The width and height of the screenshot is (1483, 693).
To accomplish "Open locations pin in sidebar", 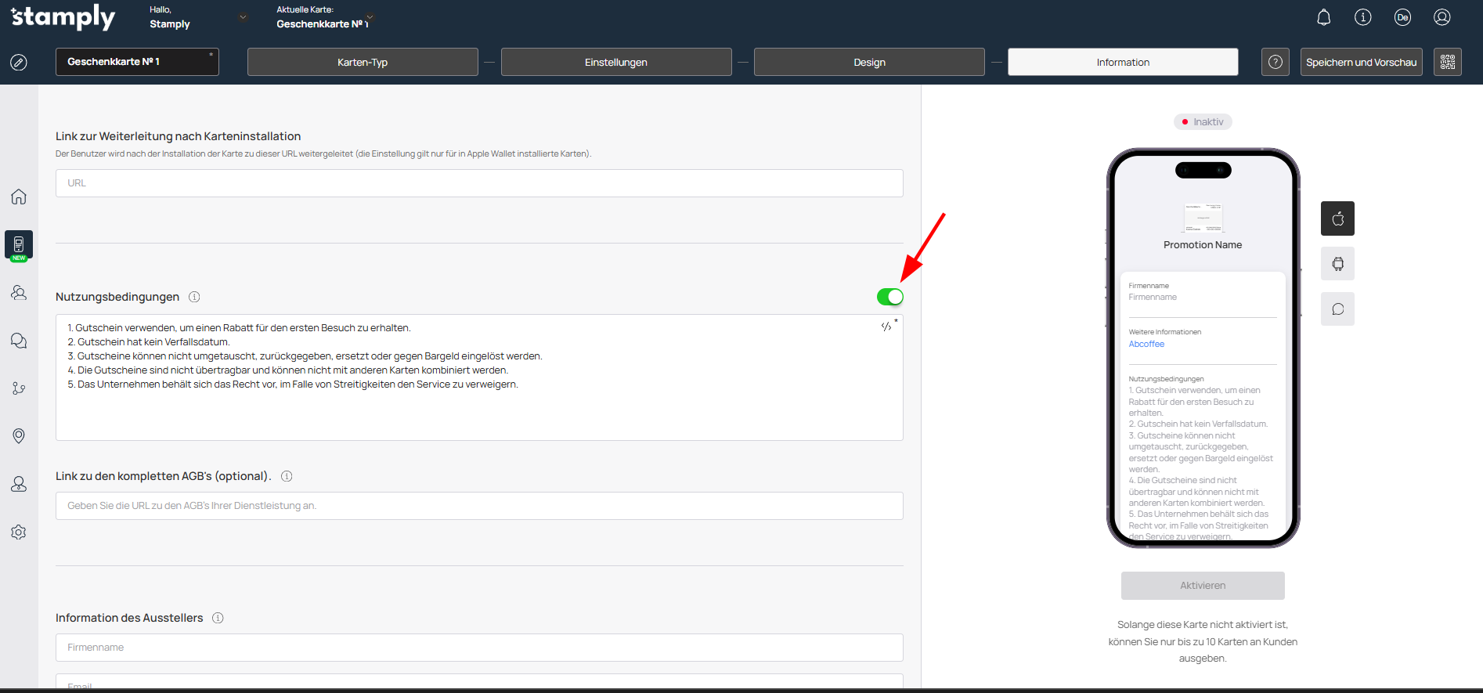I will (x=19, y=436).
